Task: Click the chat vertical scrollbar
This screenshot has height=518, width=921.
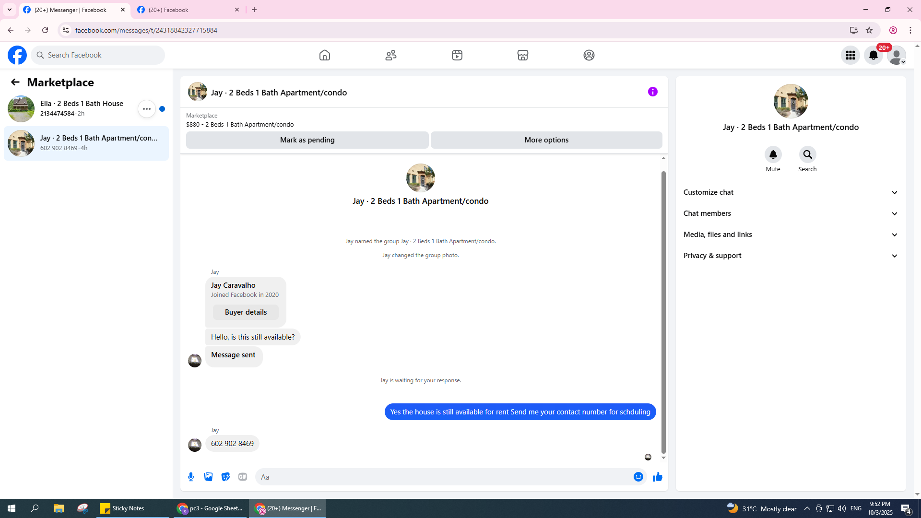Action: pos(663,312)
